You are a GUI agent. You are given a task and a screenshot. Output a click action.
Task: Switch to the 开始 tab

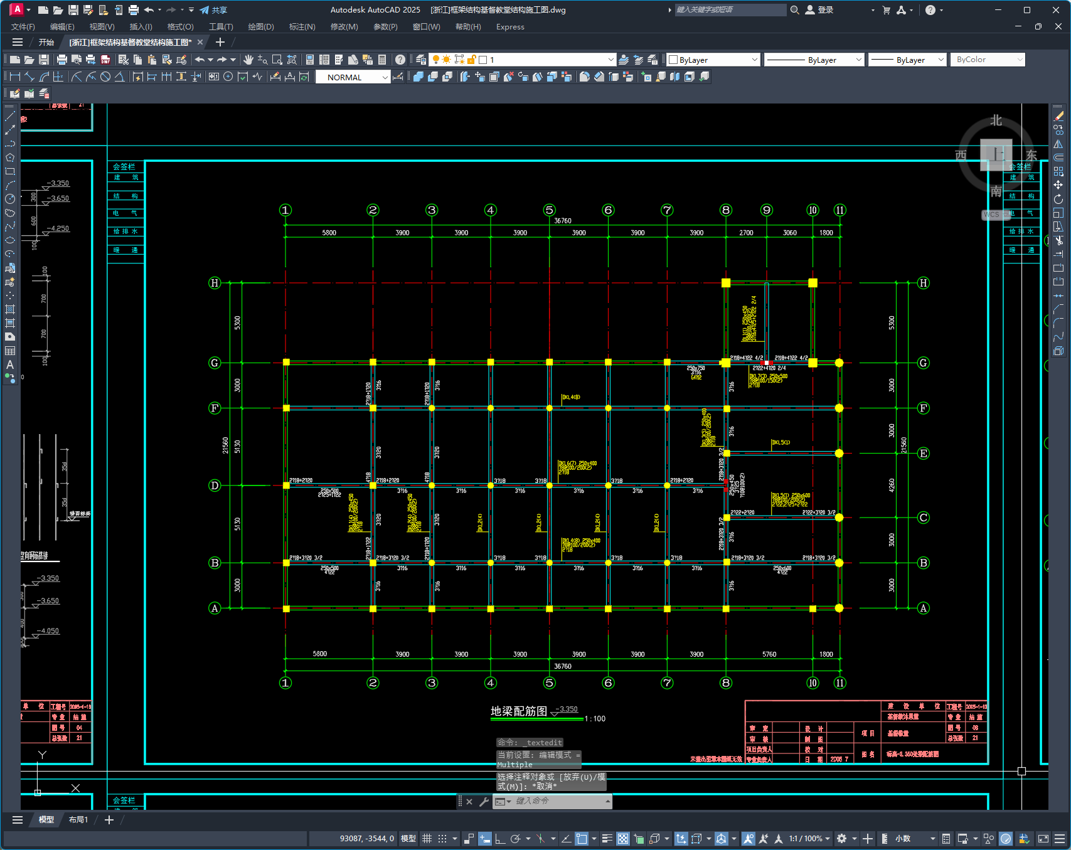(46, 42)
